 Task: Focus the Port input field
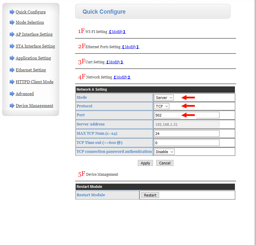tap(187, 115)
